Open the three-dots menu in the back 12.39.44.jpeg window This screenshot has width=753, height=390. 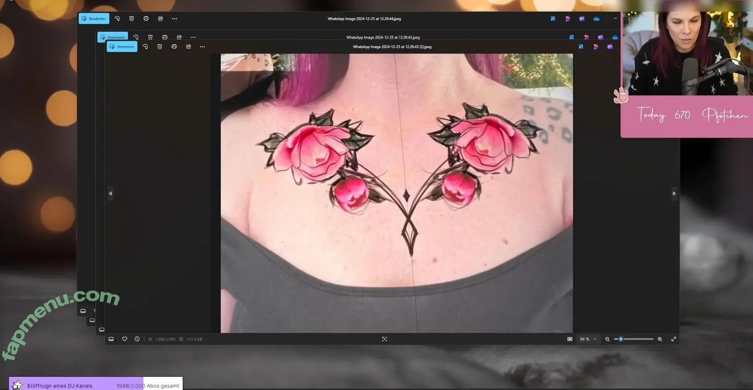click(174, 18)
